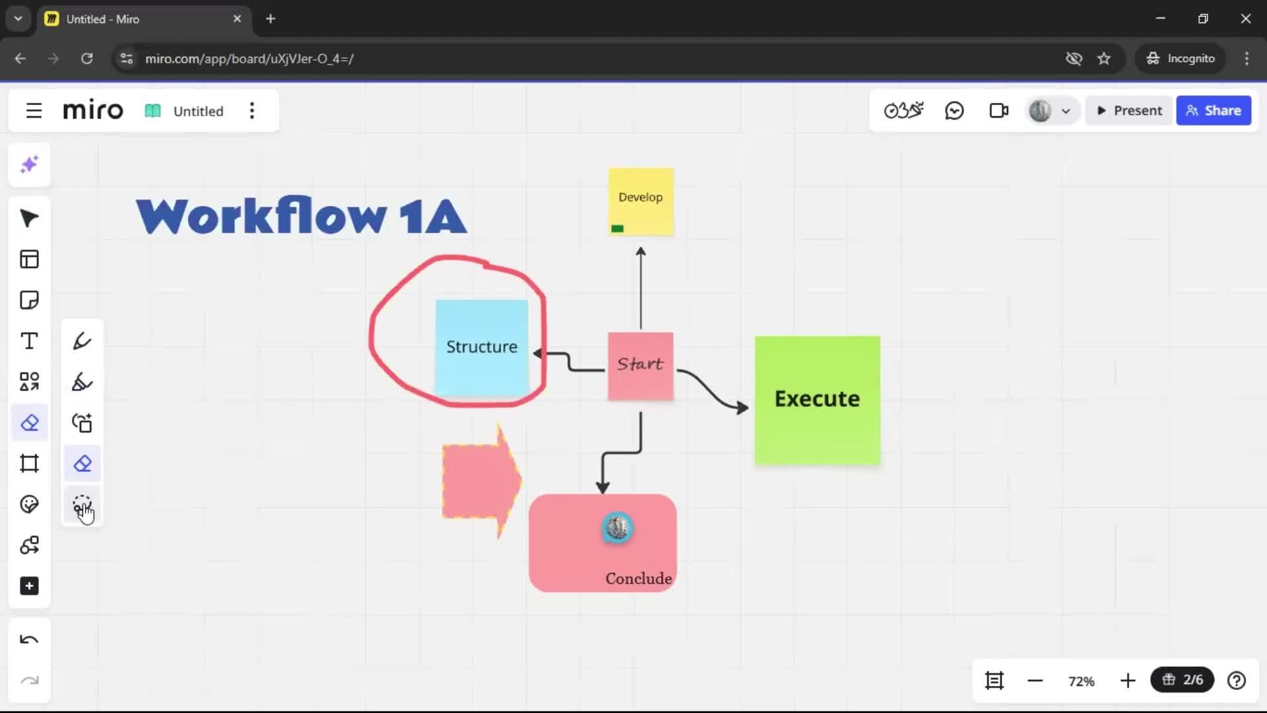
Task: Open the comments panel
Action: [954, 111]
